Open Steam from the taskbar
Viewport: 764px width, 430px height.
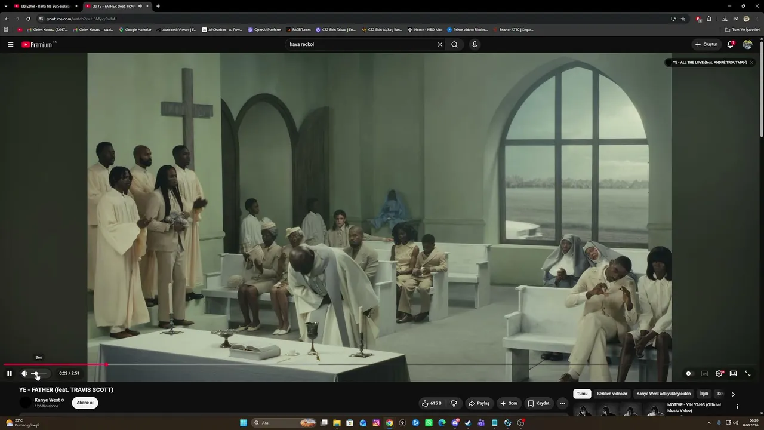(468, 423)
